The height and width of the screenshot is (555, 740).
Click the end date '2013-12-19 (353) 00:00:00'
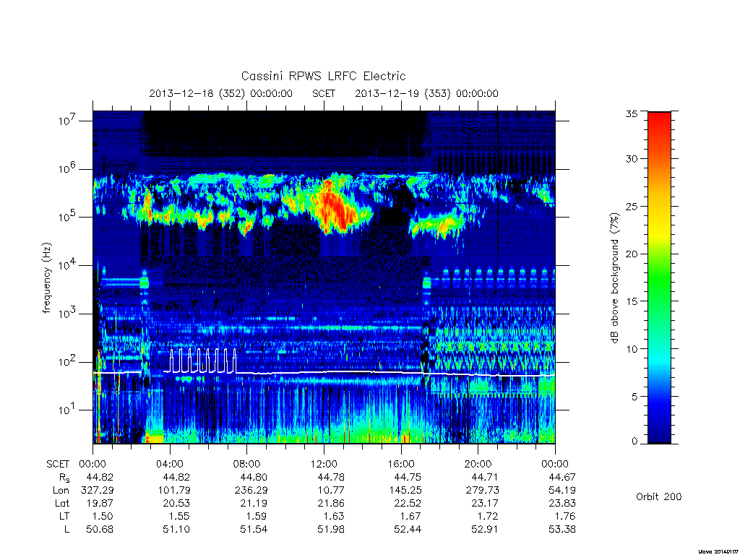[426, 93]
